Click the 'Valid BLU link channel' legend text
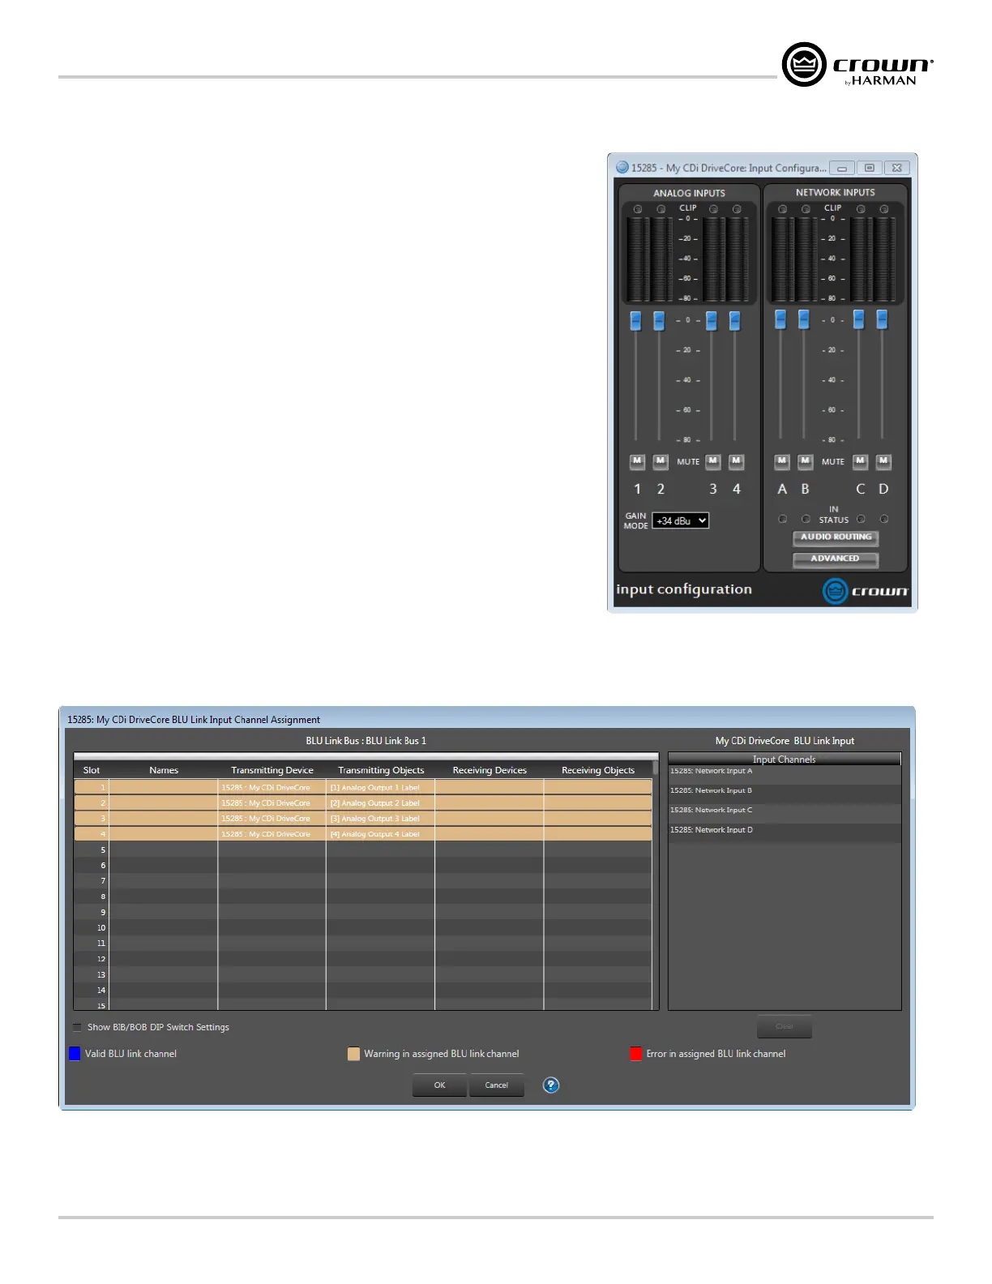992x1284 pixels. point(130,1054)
